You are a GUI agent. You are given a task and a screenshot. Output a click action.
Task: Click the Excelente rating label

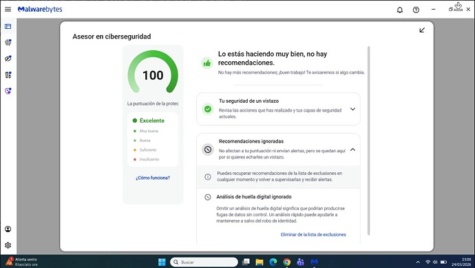(152, 121)
